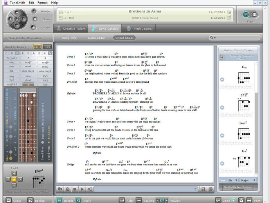Screen dimensions: 270x203
Task: Click the search field magnifier dropdown
Action: pyautogui.click(x=213, y=38)
